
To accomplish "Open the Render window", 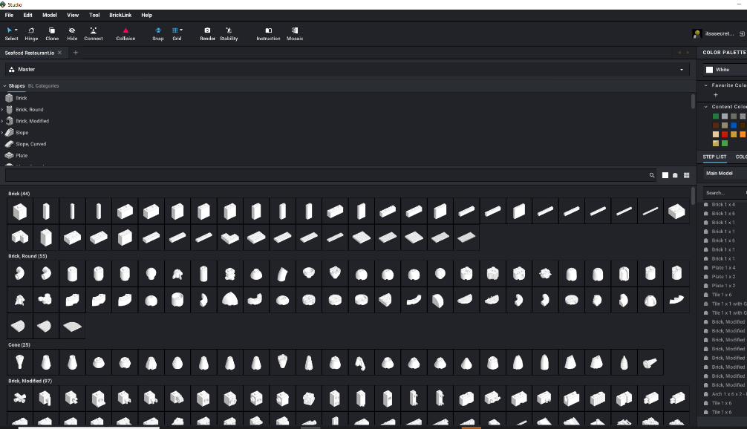I will (207, 33).
